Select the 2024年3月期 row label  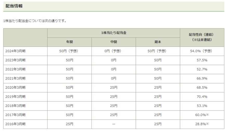[x=15, y=51]
